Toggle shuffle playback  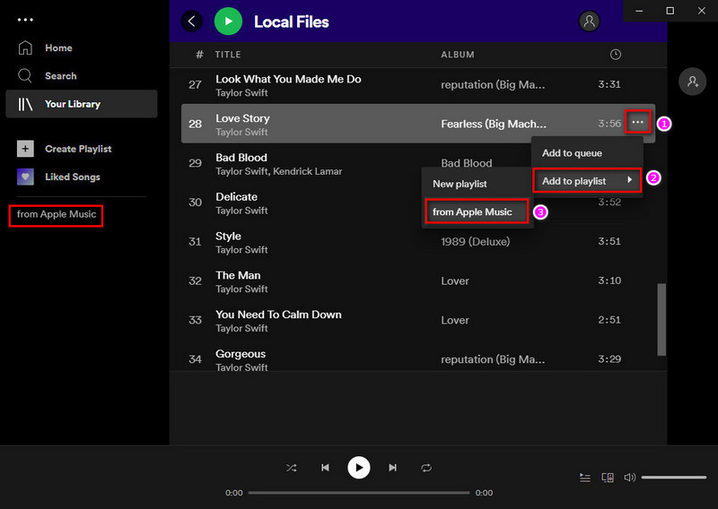291,468
